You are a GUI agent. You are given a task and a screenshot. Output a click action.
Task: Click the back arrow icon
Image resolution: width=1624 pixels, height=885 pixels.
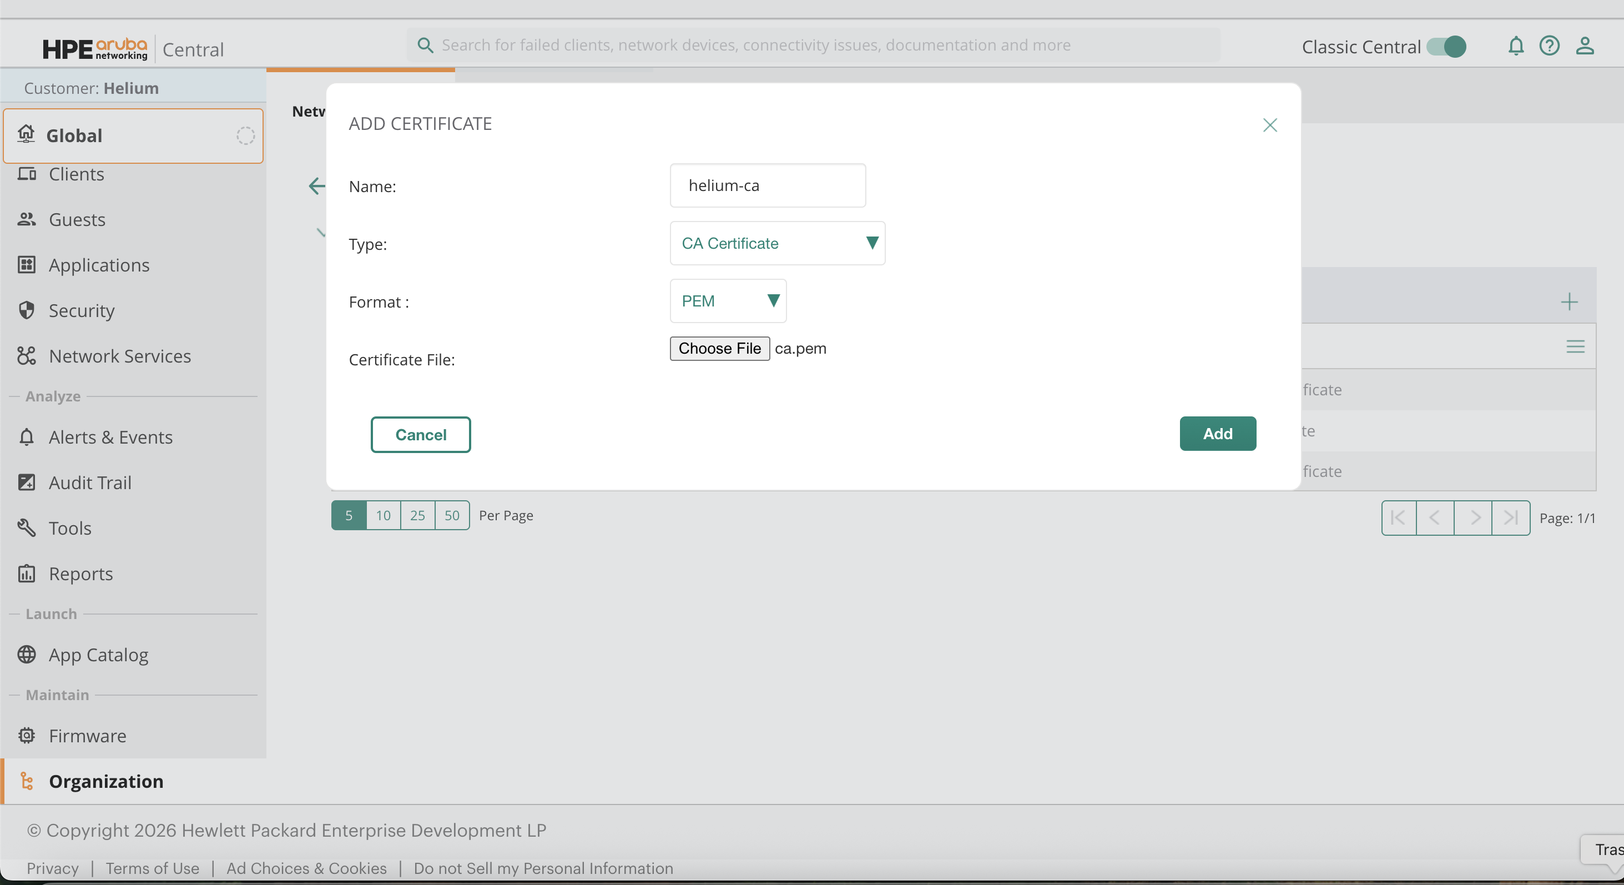(x=316, y=185)
